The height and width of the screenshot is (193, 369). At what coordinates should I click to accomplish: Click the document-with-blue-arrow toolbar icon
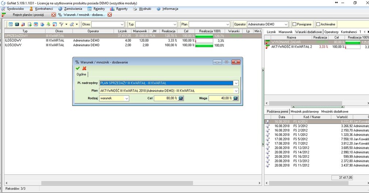click(x=42, y=24)
